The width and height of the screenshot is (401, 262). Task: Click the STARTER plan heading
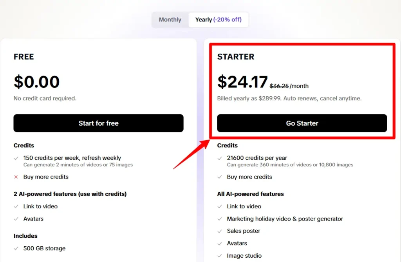point(236,57)
